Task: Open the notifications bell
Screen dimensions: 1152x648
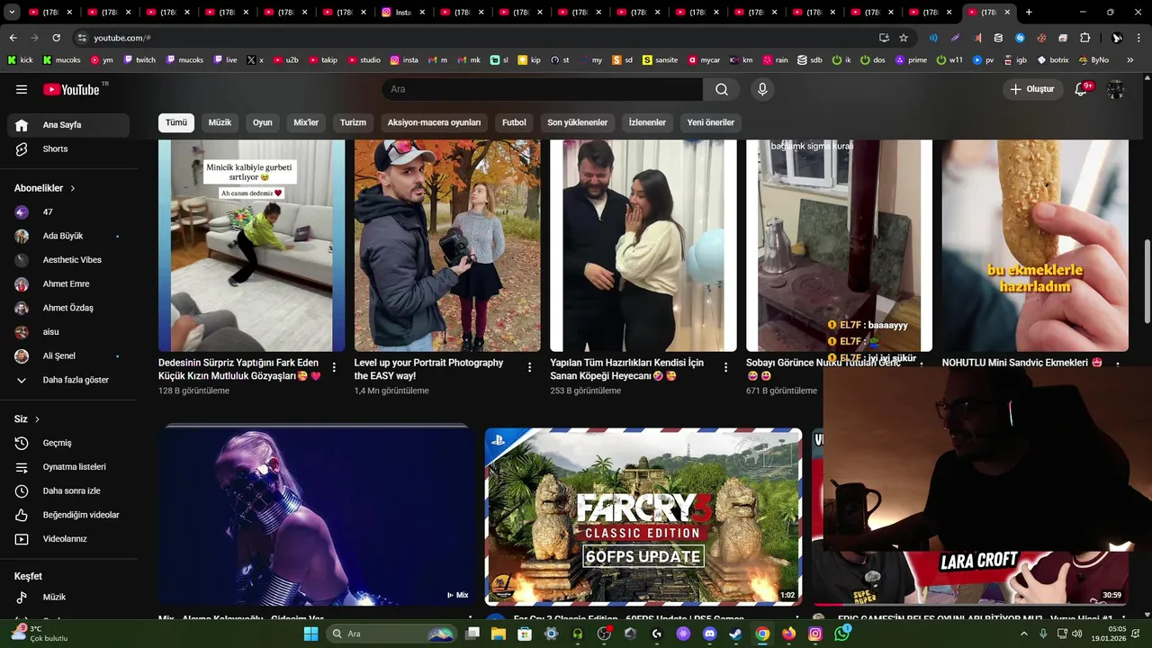Action: click(x=1082, y=89)
